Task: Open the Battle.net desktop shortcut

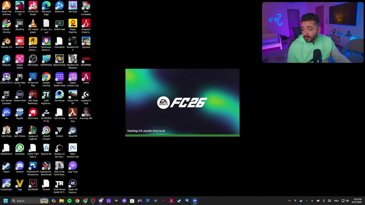Action: click(x=59, y=7)
